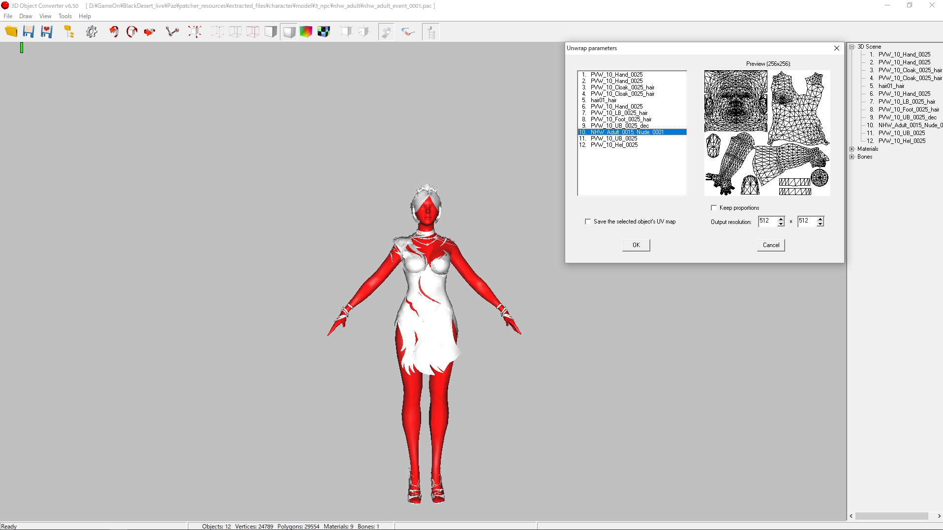
Task: Open the gear settings icon in toolbar
Action: click(91, 32)
